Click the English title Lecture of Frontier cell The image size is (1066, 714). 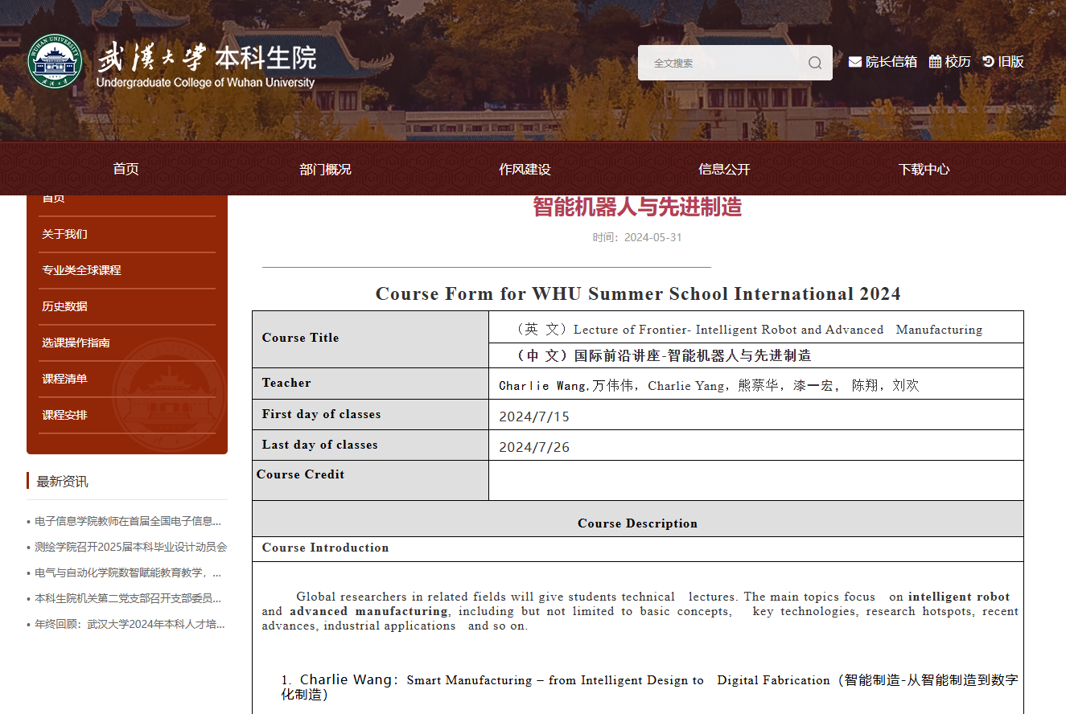click(756, 327)
